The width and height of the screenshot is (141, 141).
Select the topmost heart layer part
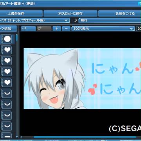pyautogui.click(x=7, y=50)
